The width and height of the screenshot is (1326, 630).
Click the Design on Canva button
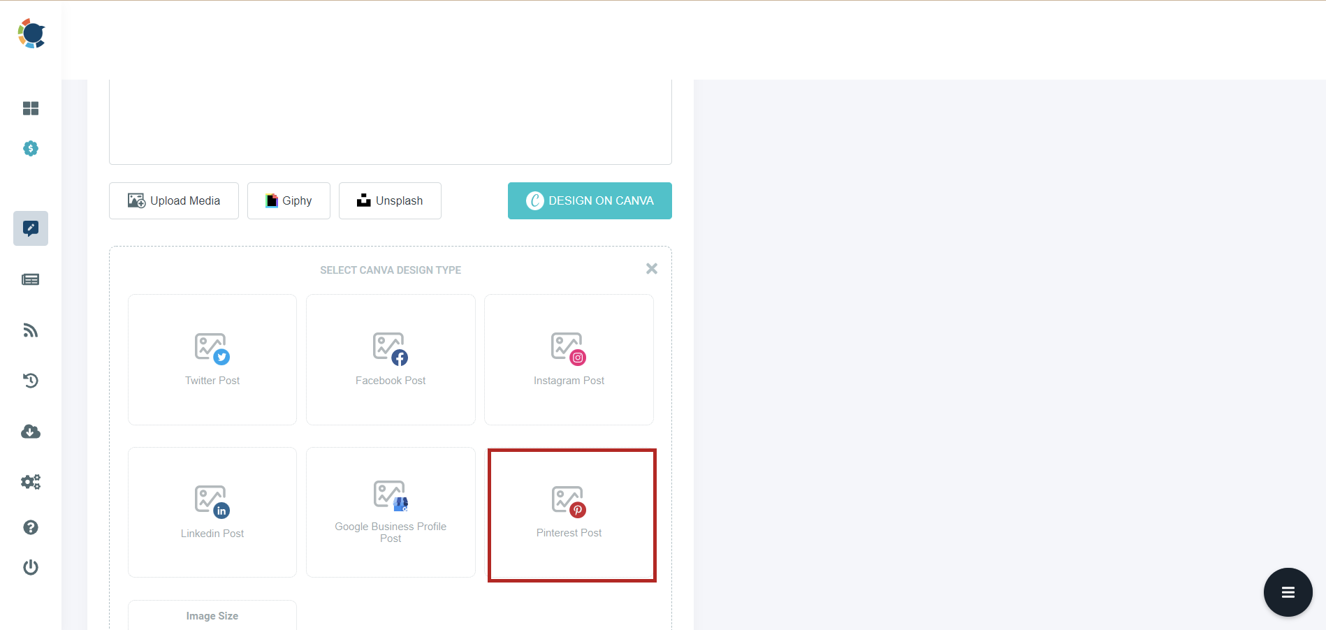590,201
